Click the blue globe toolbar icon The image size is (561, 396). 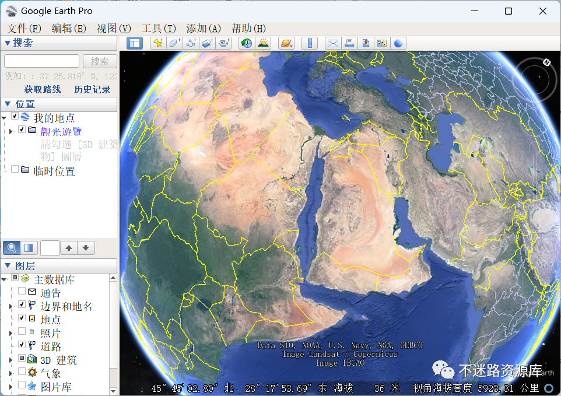tap(398, 43)
